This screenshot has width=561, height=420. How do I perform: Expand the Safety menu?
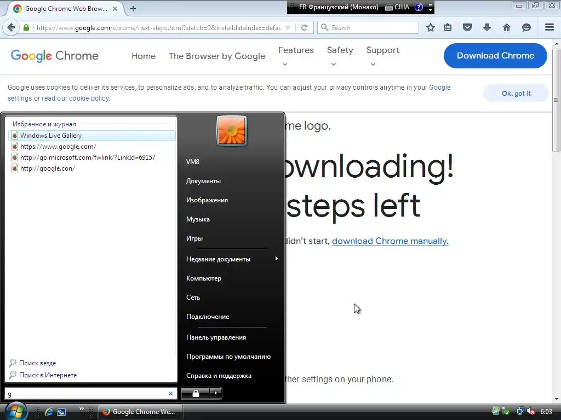[x=340, y=56]
